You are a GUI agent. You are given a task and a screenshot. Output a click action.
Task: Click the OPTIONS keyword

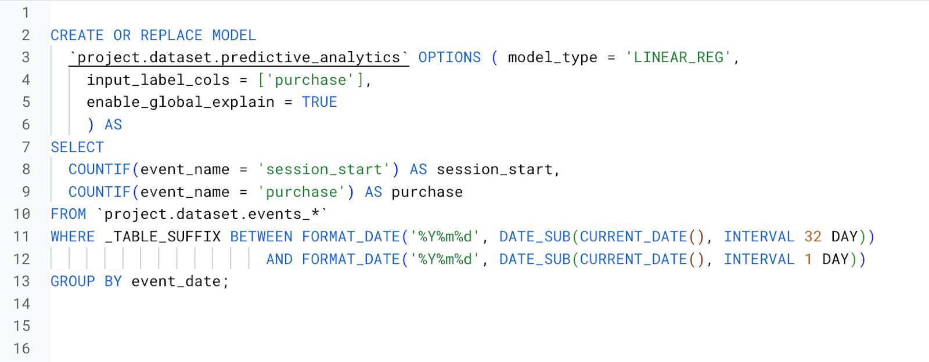449,57
